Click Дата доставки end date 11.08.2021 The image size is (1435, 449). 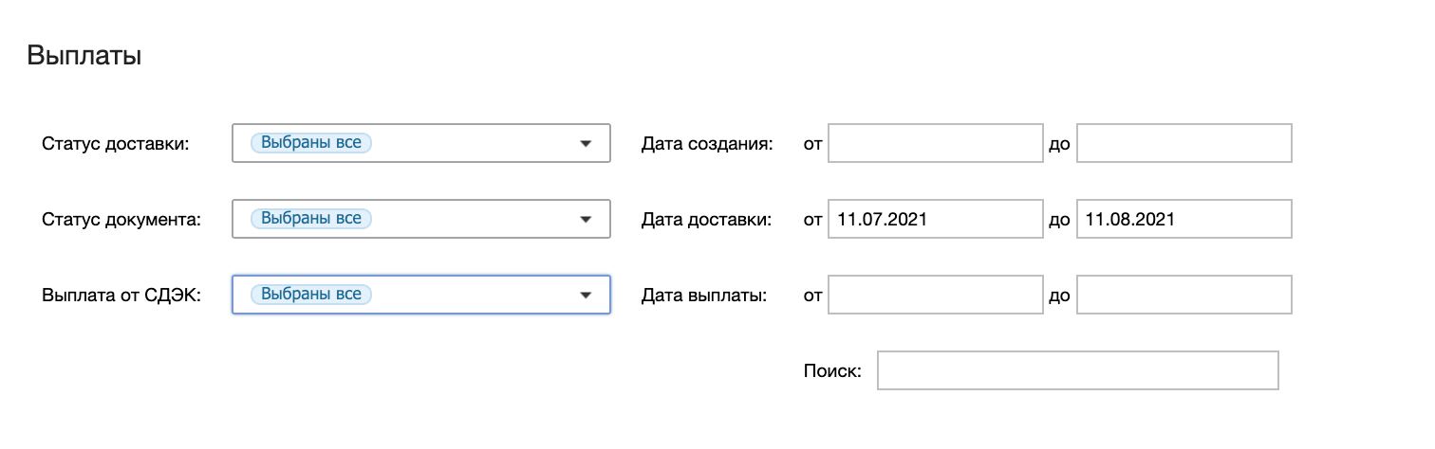coord(1183,220)
